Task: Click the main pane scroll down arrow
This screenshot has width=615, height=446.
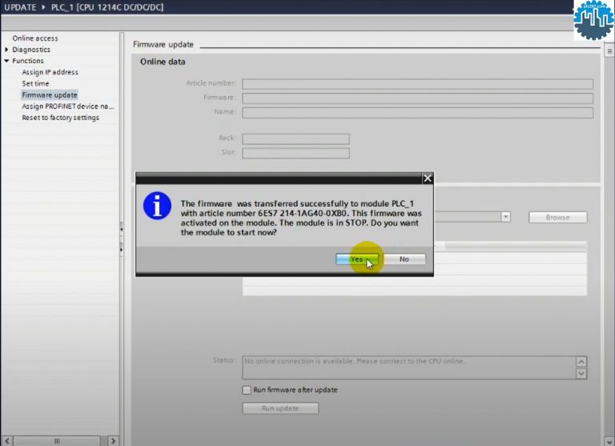Action: 609,442
